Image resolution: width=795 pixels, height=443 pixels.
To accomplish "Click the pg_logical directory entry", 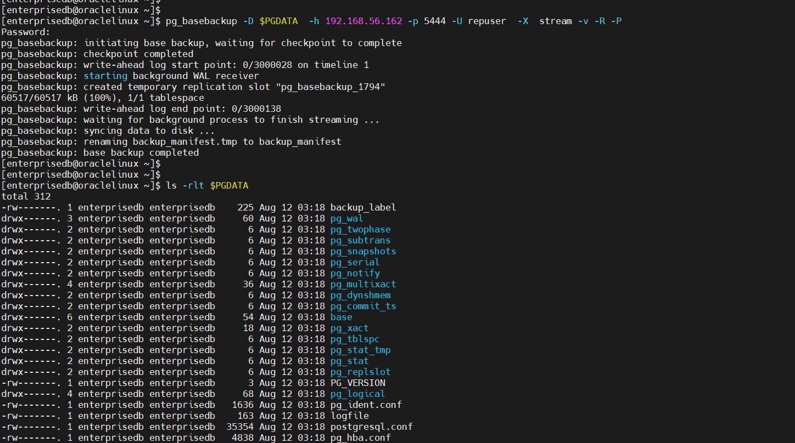I will click(357, 394).
